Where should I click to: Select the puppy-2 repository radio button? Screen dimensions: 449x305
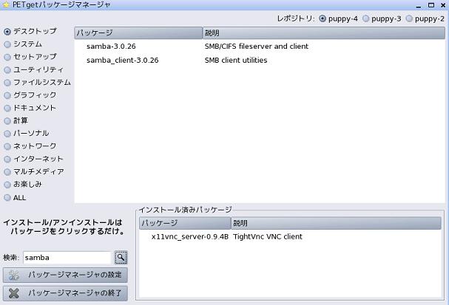[x=409, y=19]
